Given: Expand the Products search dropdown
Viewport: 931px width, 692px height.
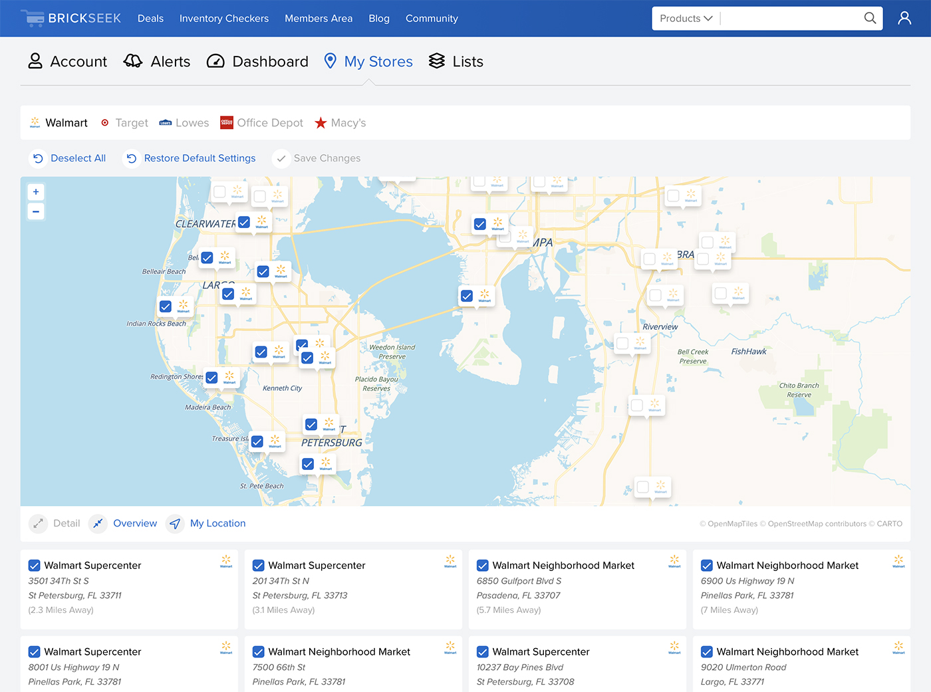Looking at the screenshot, I should [686, 19].
